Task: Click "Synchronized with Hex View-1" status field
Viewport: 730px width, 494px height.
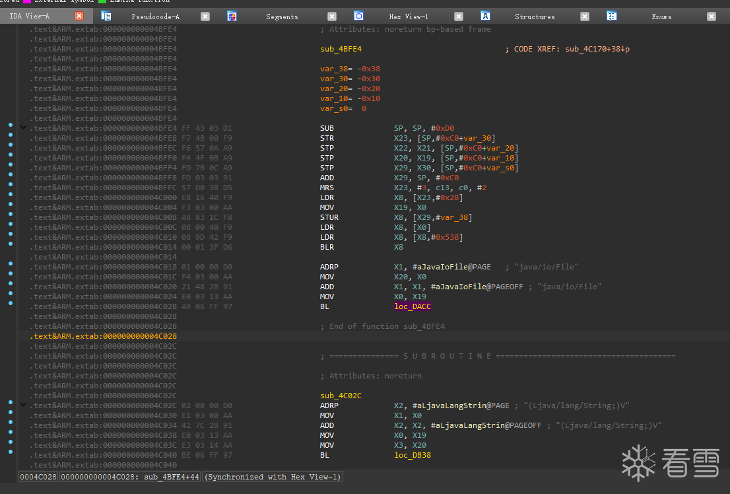Action: (273, 477)
